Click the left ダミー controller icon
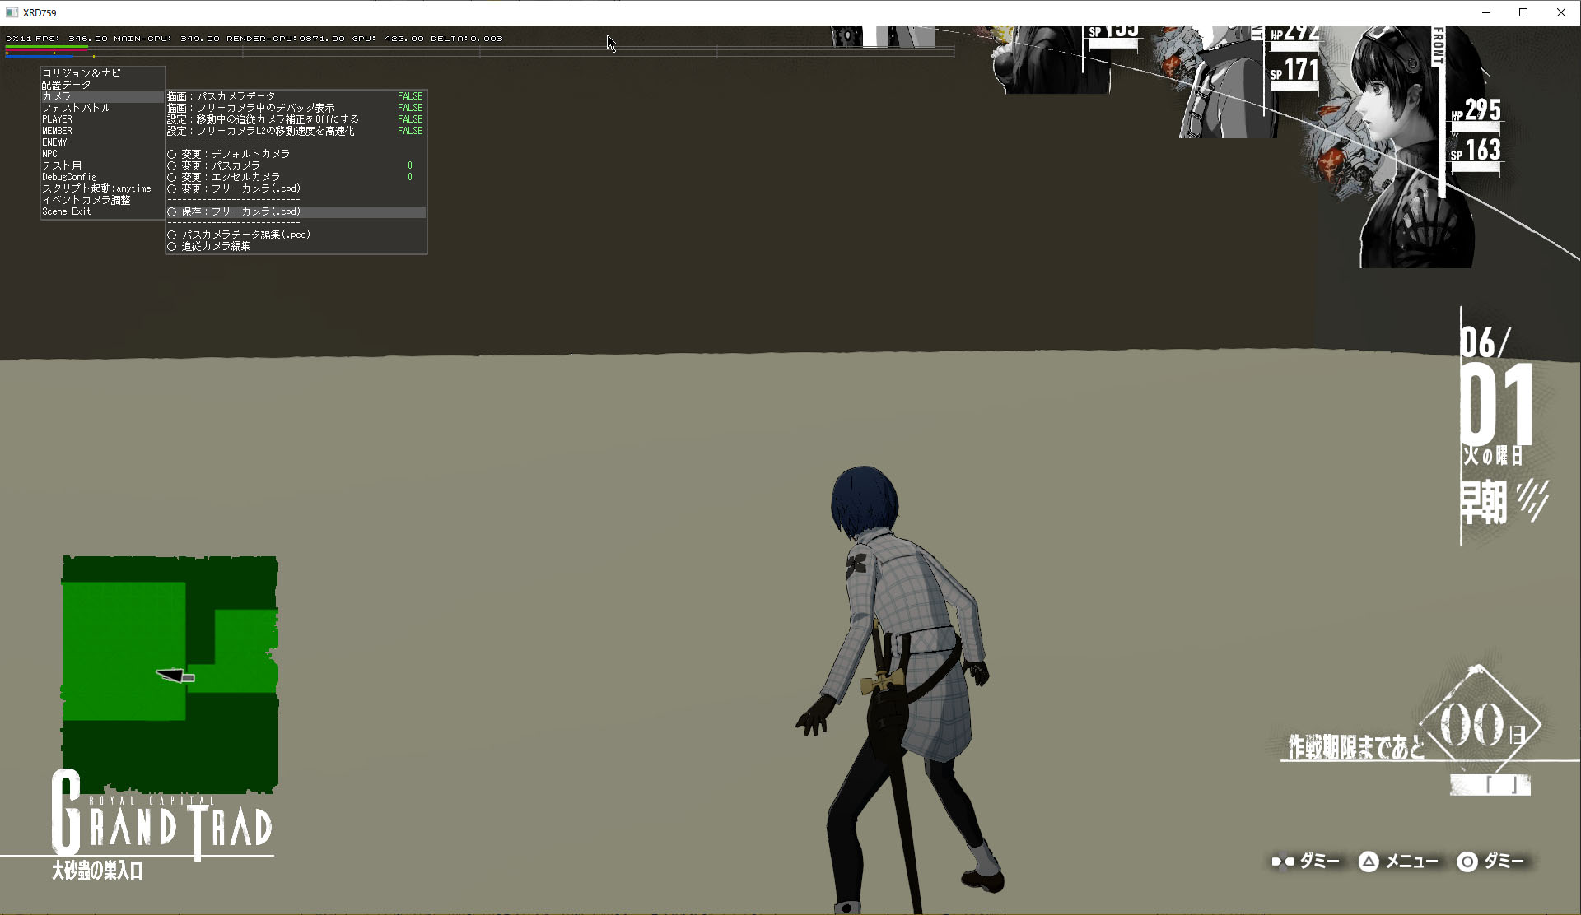This screenshot has width=1581, height=915. (1282, 862)
